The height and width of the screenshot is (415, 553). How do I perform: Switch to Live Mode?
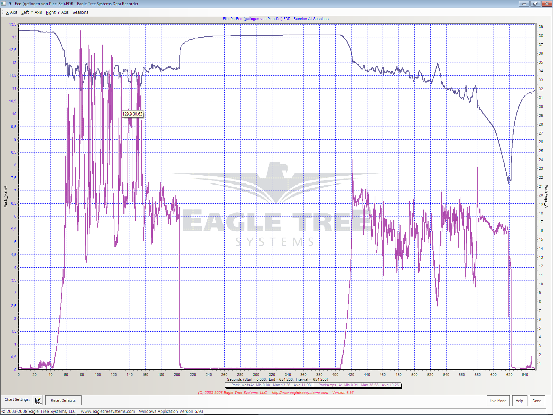point(498,401)
